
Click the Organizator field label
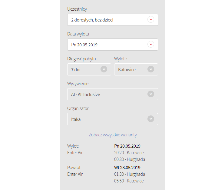pos(78,108)
